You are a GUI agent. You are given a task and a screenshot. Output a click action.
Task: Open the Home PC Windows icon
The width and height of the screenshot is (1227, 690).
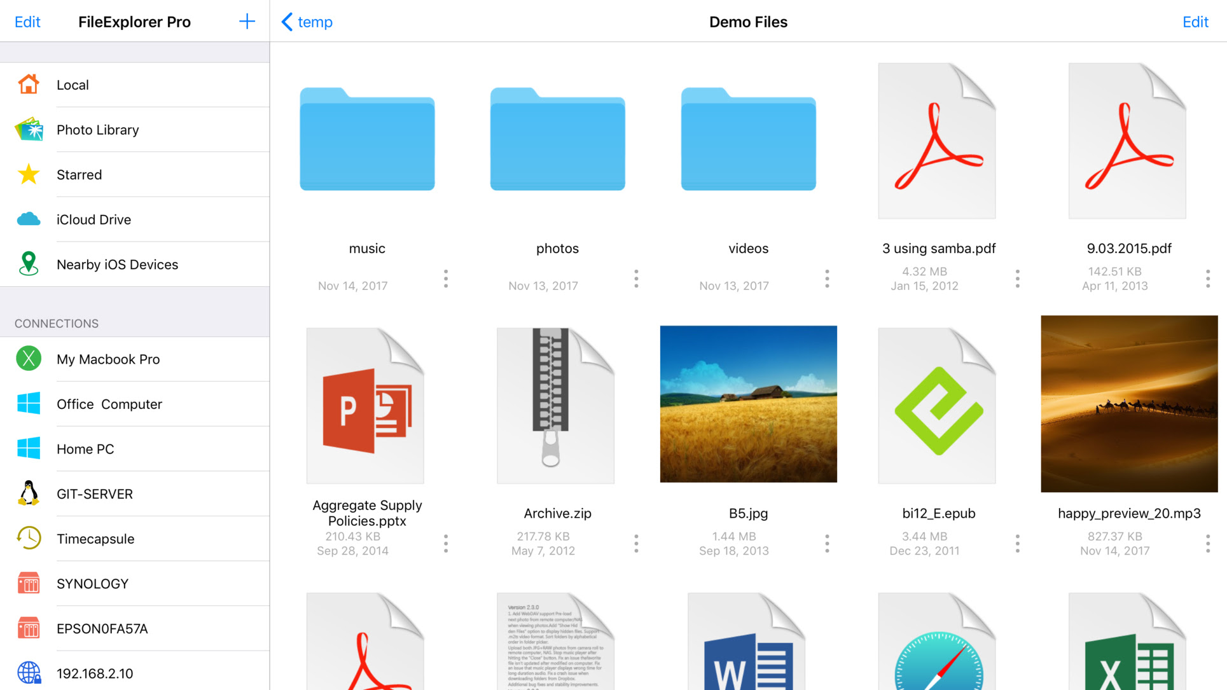(29, 448)
